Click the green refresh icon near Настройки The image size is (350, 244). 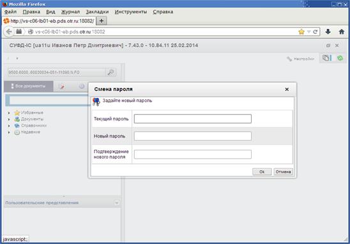[340, 58]
